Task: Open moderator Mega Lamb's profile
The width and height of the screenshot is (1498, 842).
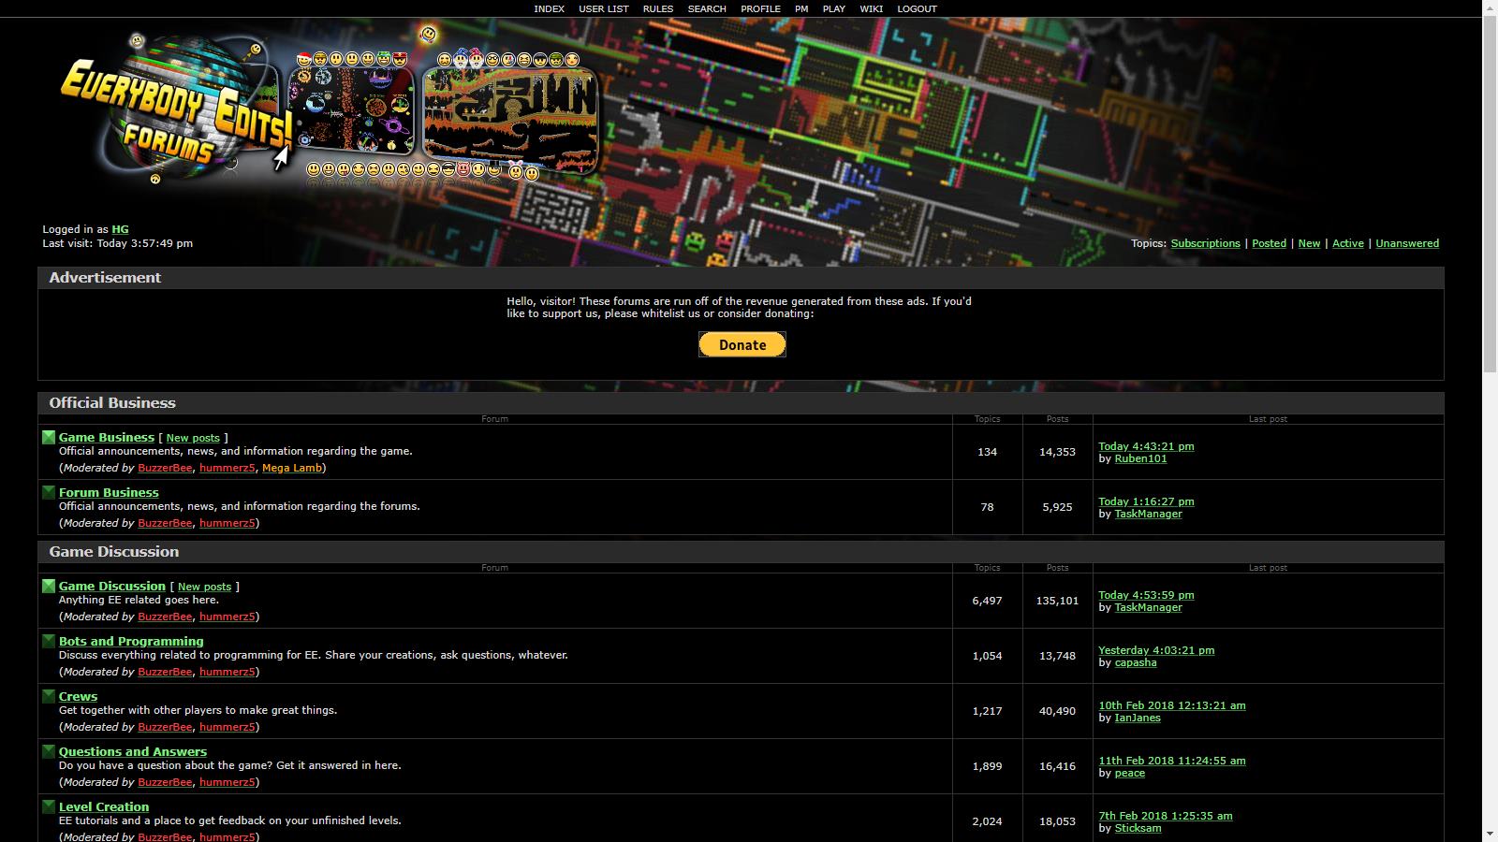Action: pyautogui.click(x=291, y=468)
